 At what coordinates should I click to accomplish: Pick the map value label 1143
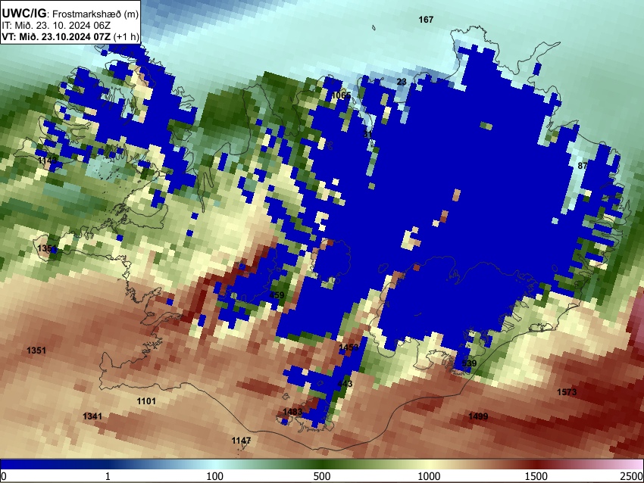(x=48, y=160)
